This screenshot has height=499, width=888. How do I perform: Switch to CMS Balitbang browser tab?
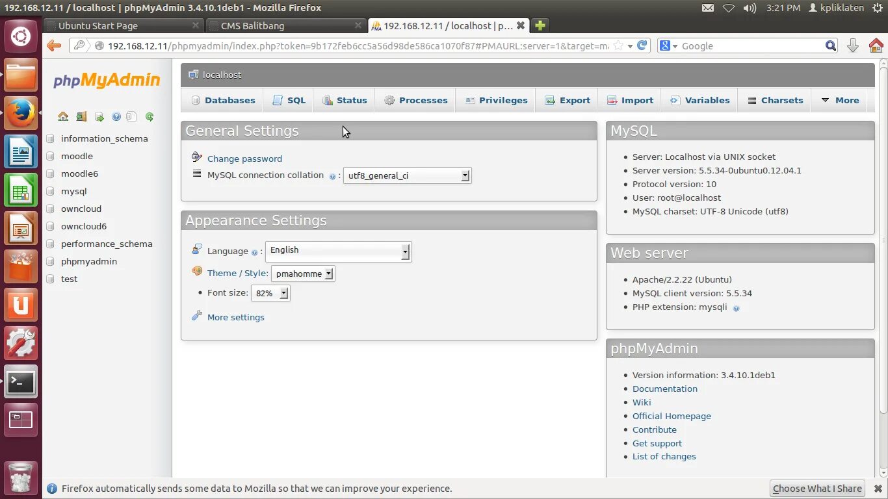tap(285, 26)
